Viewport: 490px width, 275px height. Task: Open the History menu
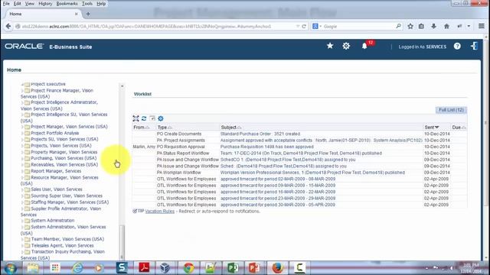(x=45, y=4)
